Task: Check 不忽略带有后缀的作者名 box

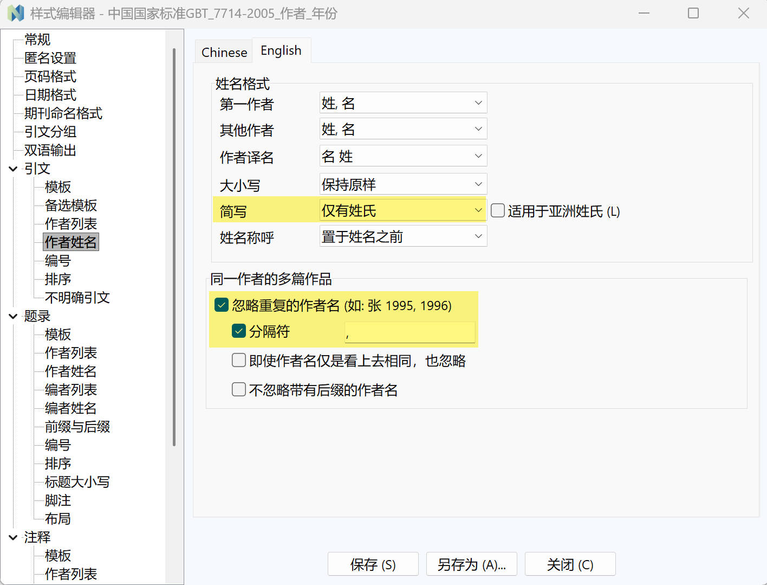Action: pyautogui.click(x=239, y=390)
